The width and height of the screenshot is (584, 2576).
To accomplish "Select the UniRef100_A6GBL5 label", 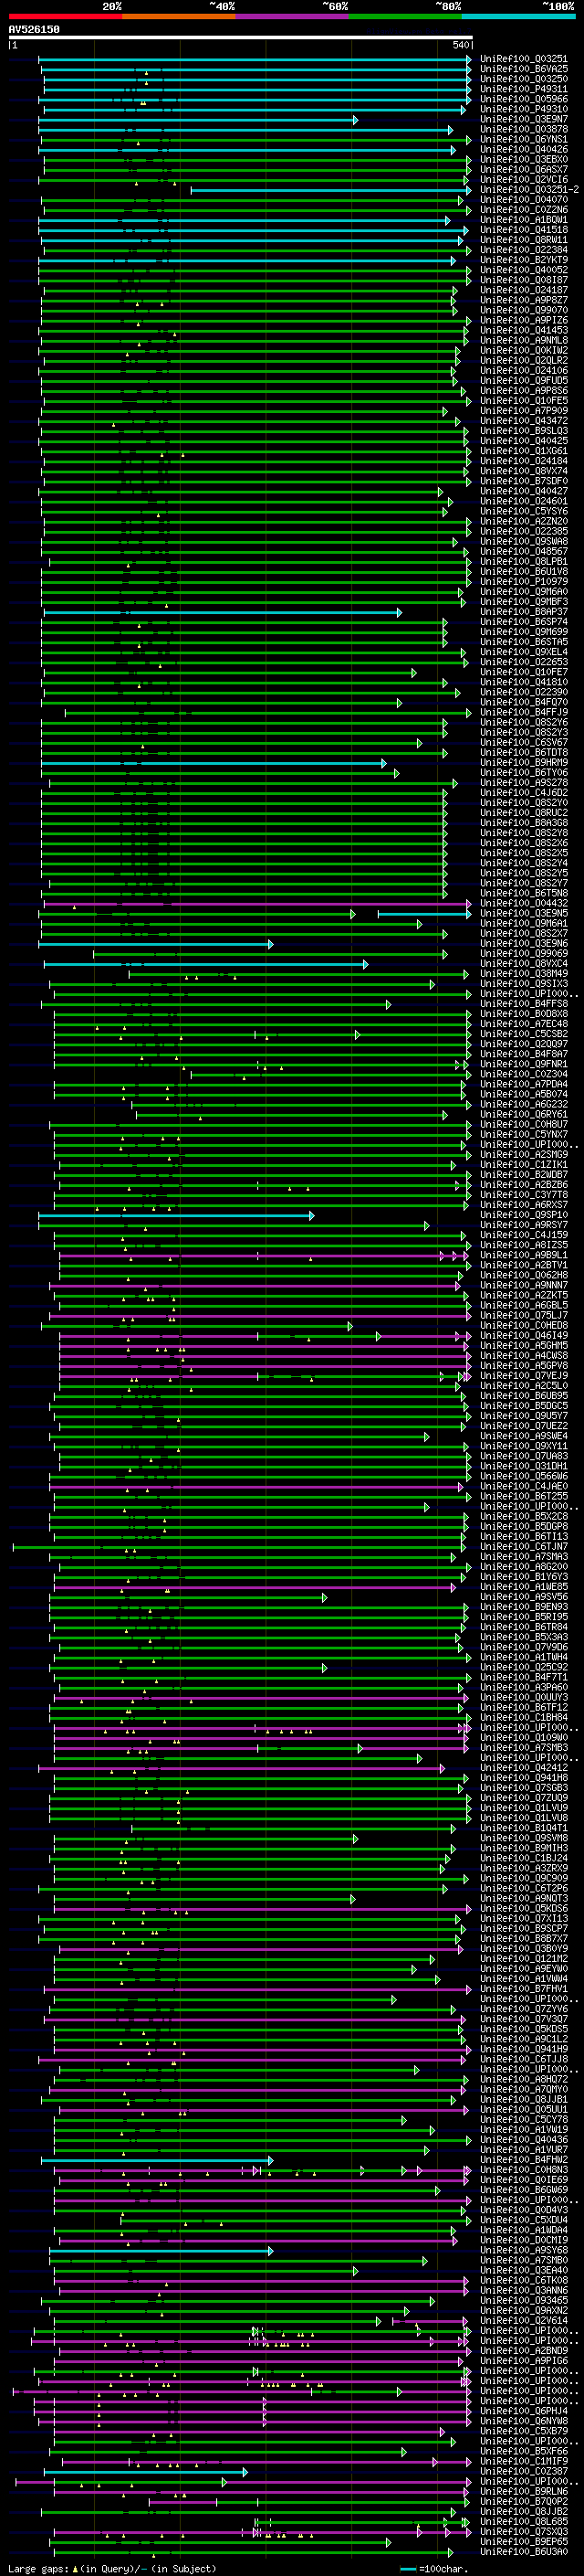I will tap(523, 1305).
